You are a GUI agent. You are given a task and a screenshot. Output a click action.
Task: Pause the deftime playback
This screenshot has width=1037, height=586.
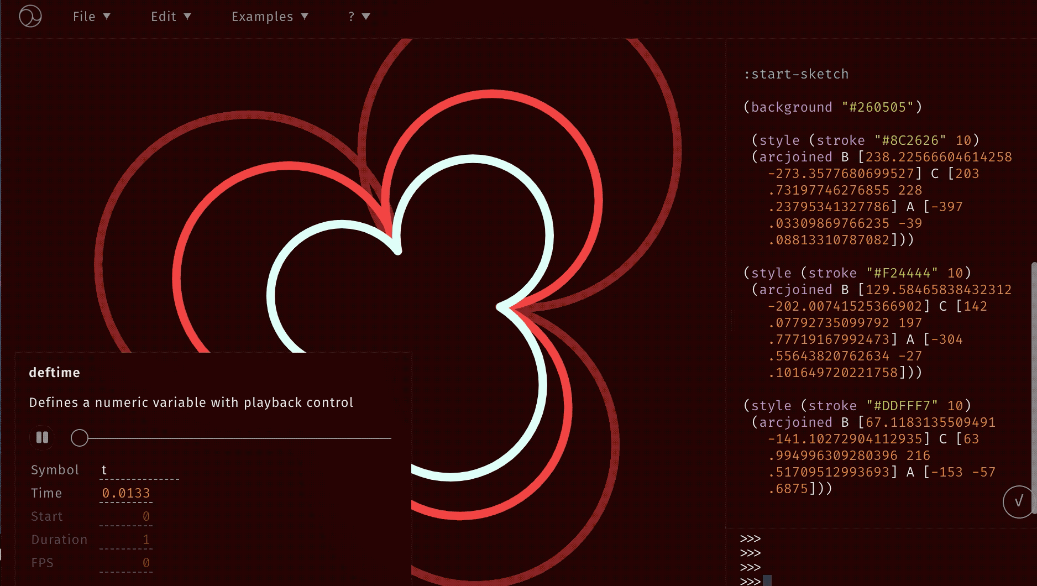tap(42, 438)
